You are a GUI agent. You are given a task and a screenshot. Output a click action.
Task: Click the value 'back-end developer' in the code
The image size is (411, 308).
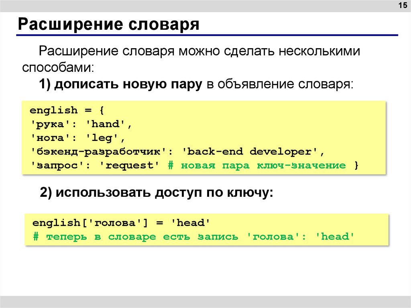click(x=253, y=152)
